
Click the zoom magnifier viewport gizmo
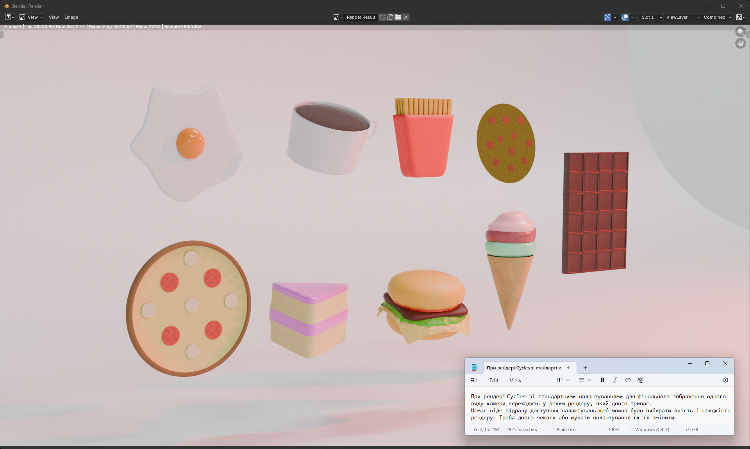(740, 32)
